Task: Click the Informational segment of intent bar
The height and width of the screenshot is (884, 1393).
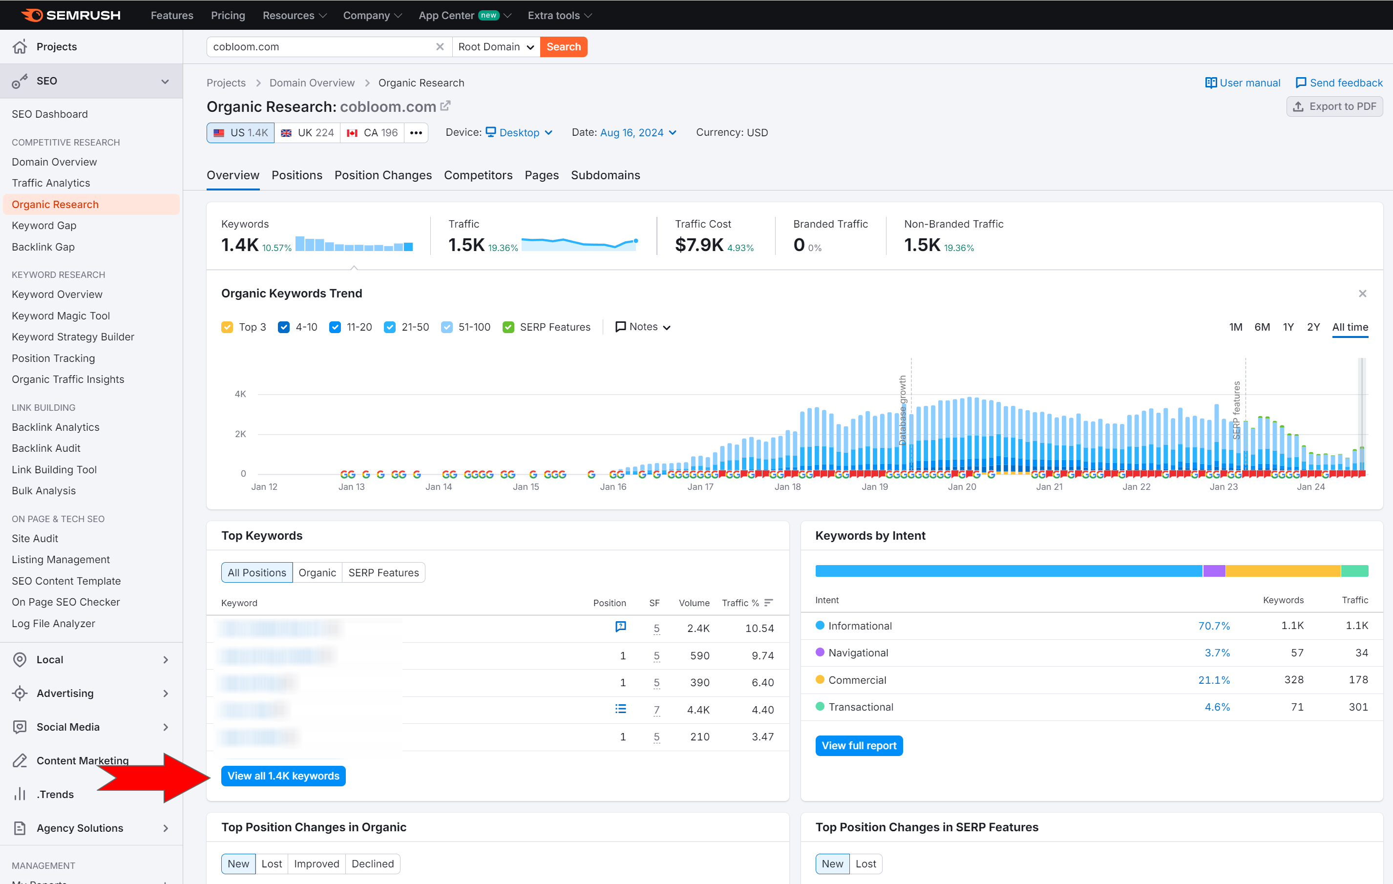Action: click(x=1009, y=571)
